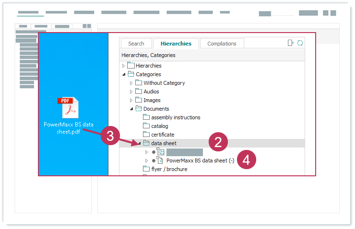Open the Compilations tab
The height and width of the screenshot is (229, 355).
click(x=222, y=44)
